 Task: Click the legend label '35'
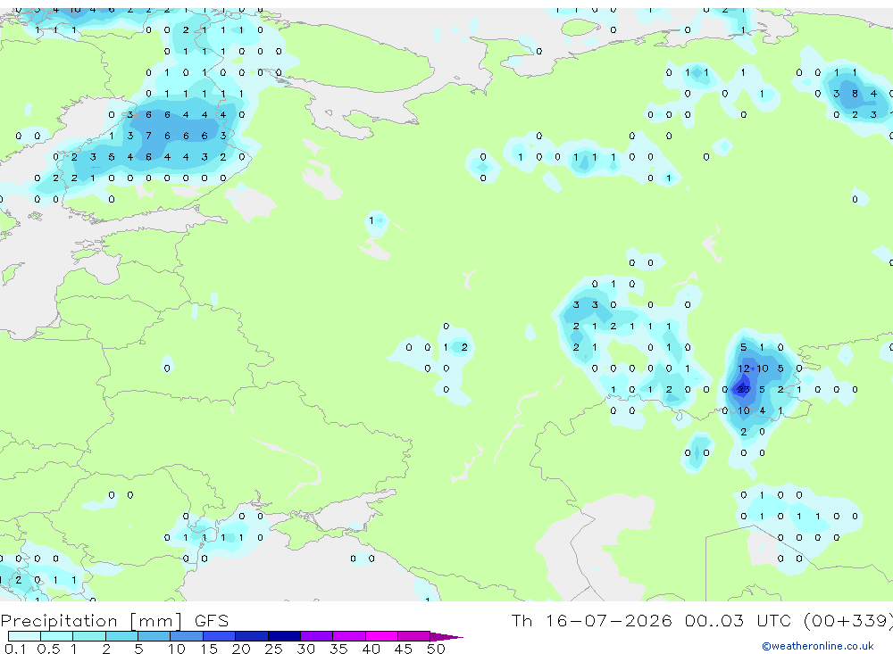click(x=338, y=649)
